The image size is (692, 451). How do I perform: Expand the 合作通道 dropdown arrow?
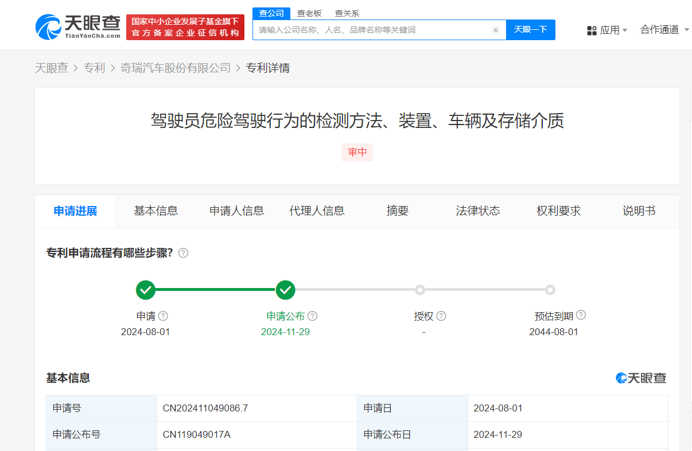click(x=687, y=30)
